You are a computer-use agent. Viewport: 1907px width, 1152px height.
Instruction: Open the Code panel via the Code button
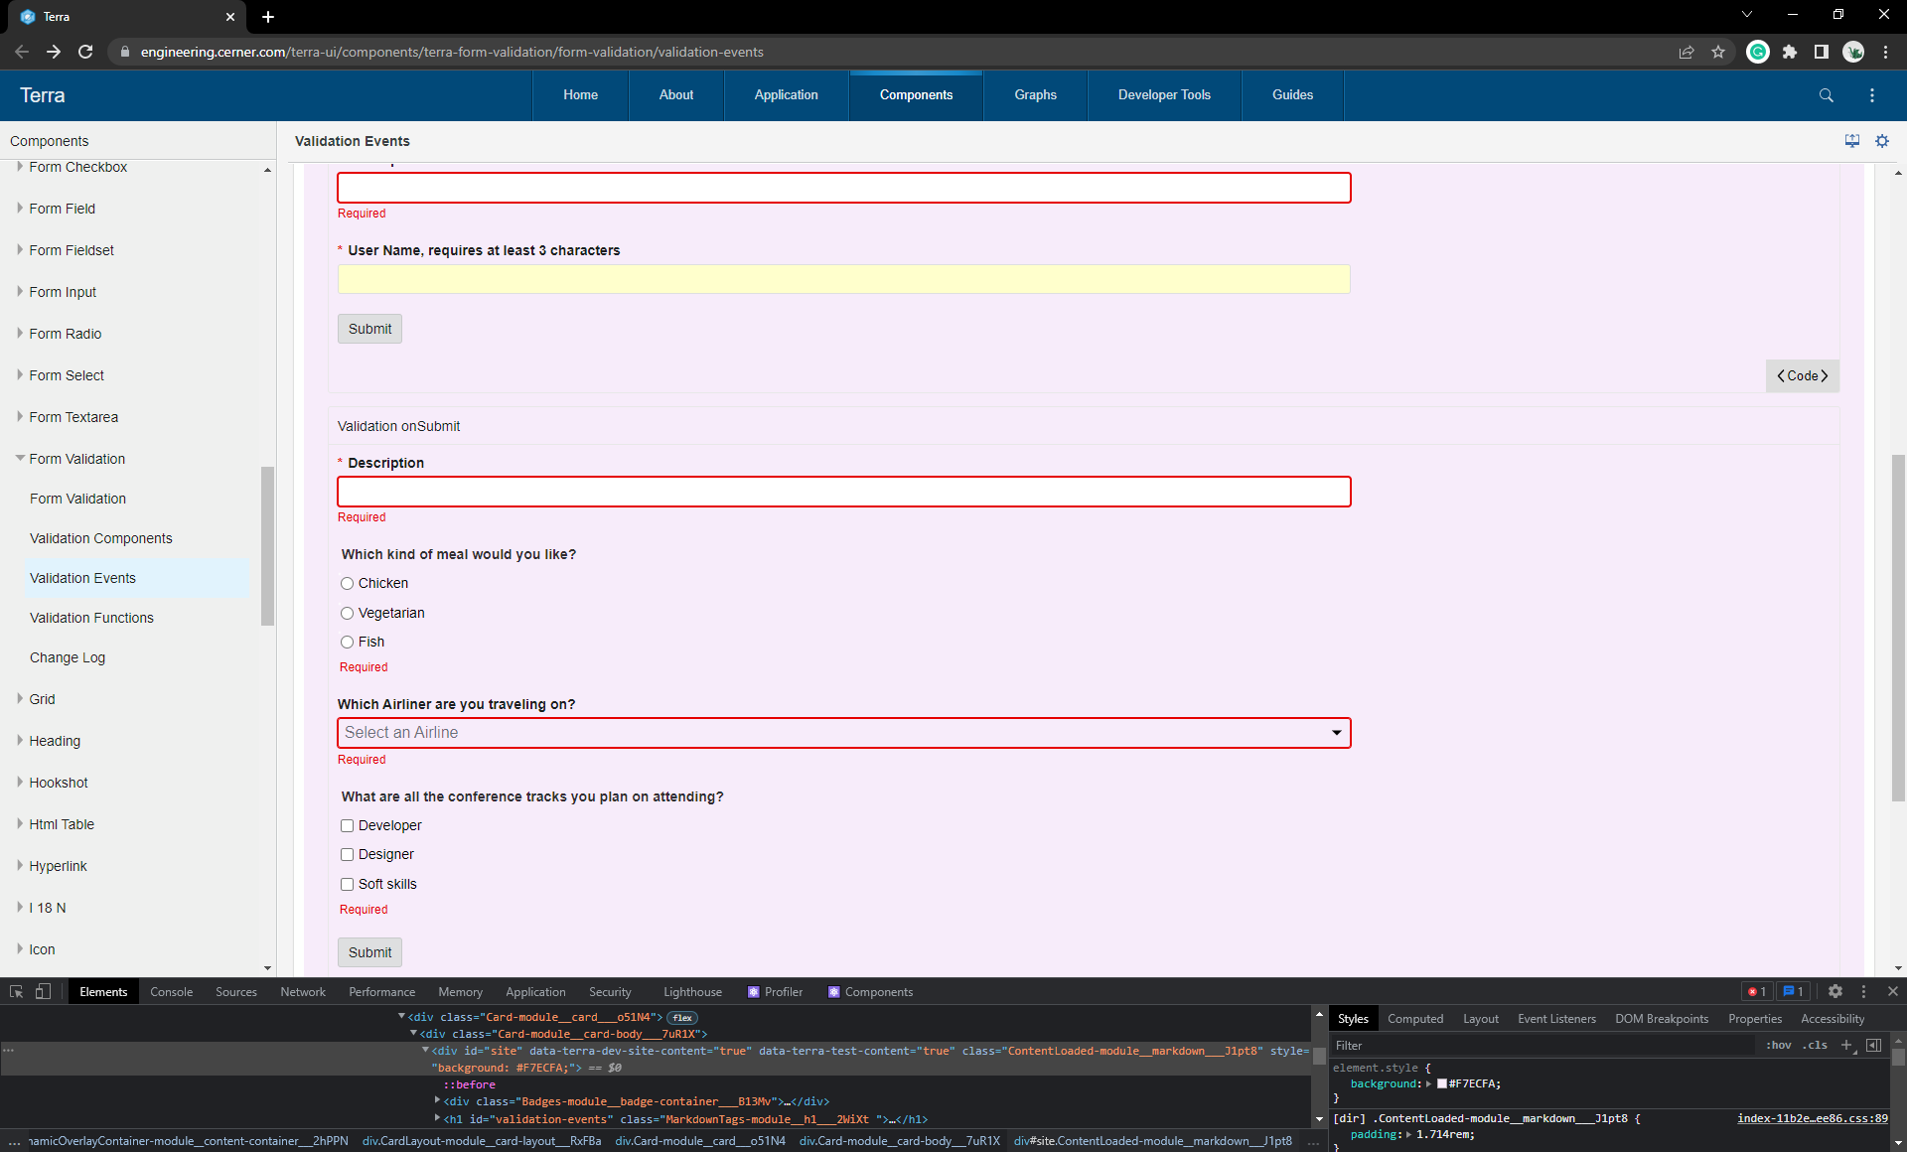[1802, 375]
